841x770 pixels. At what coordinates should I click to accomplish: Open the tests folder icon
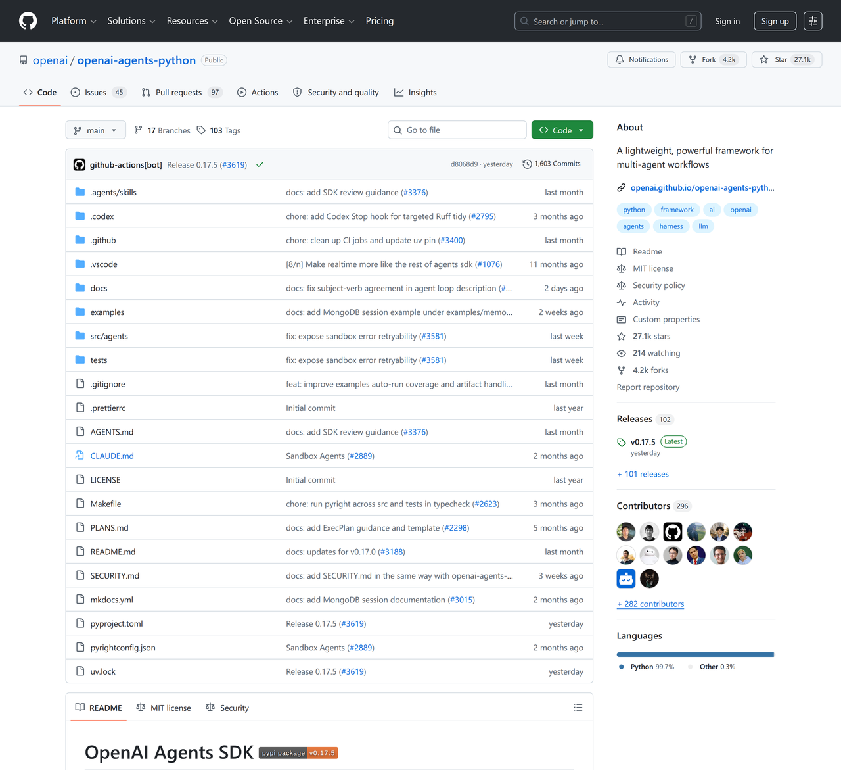coord(80,360)
